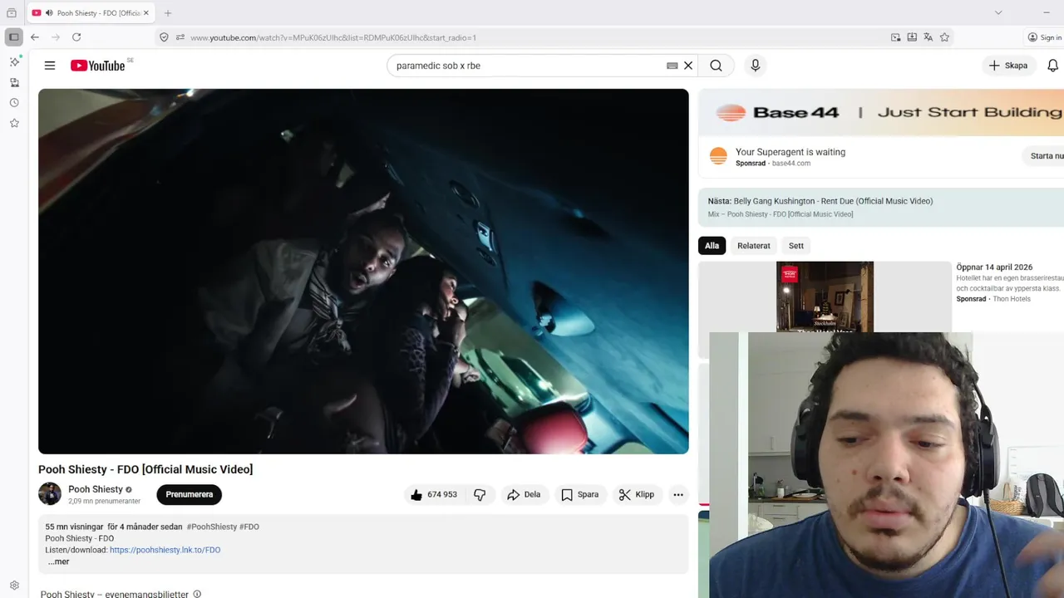Open the AI sparkle sidebar icon
This screenshot has height=598, width=1064.
click(x=14, y=62)
